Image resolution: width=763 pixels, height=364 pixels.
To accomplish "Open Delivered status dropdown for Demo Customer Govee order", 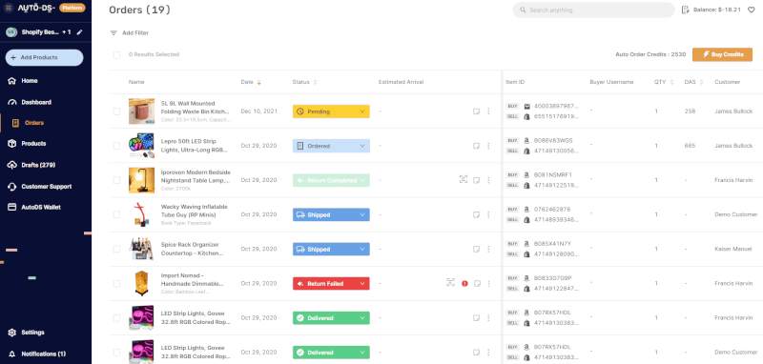I will 331,353.
